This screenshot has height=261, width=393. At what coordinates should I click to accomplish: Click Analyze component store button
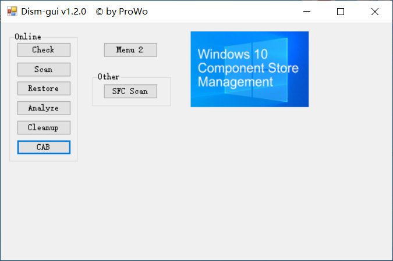[44, 108]
